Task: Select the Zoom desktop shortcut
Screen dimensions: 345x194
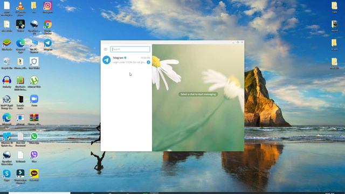Action: (34, 101)
